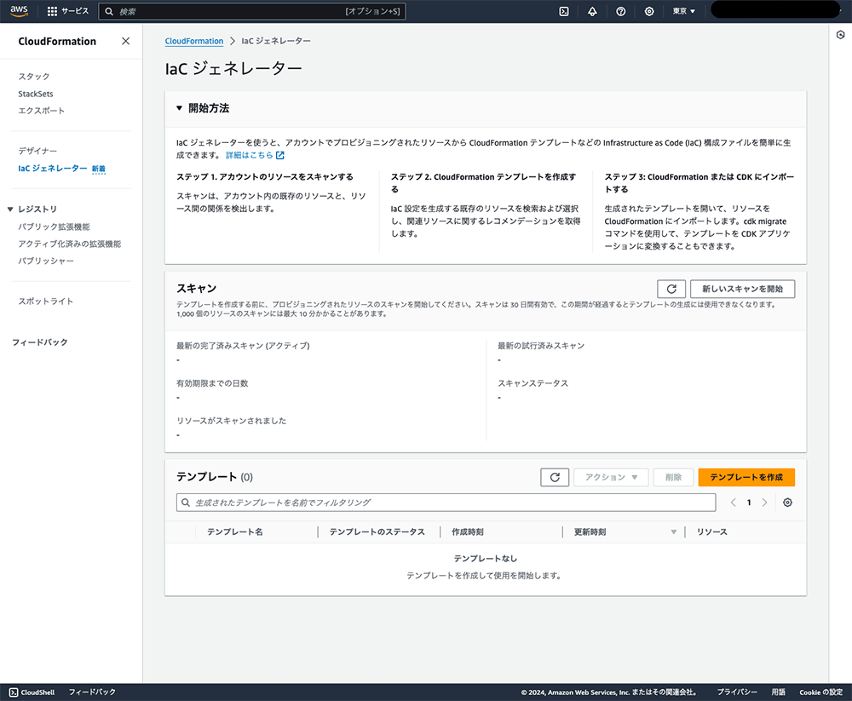Open 用語 footer link
The width and height of the screenshot is (852, 701).
(778, 692)
